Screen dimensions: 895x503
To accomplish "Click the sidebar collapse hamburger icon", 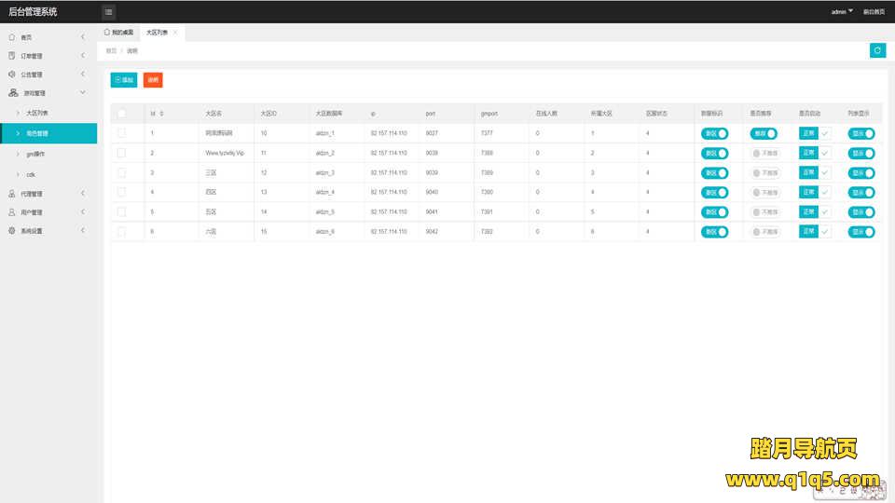I will [109, 12].
